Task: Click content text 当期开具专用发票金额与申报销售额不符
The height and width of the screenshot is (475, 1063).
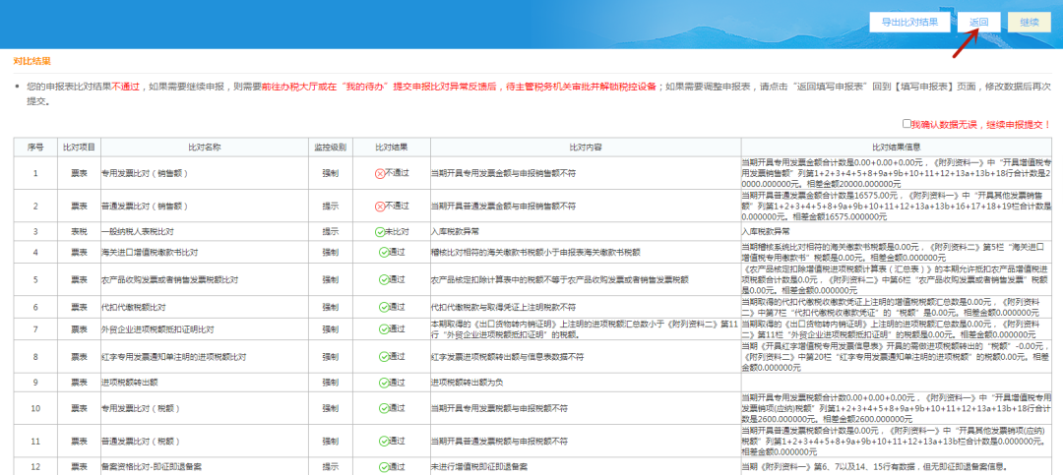Action: point(503,173)
